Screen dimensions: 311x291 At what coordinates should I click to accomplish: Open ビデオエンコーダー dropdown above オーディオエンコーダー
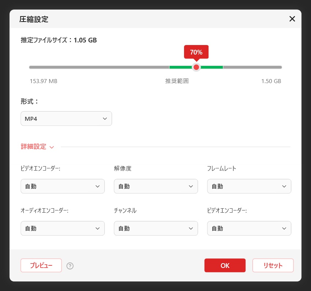click(63, 186)
